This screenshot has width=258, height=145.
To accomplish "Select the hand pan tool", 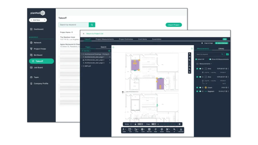I will [x=190, y=57].
